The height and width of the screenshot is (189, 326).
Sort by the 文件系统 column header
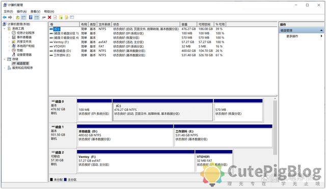click(104, 24)
